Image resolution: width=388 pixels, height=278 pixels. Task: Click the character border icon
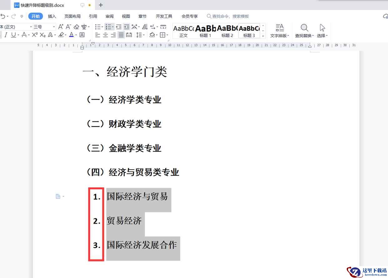click(x=82, y=35)
